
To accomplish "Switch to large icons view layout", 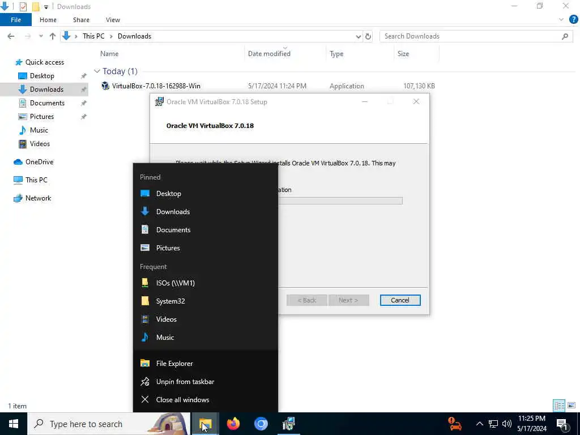I will [x=572, y=406].
